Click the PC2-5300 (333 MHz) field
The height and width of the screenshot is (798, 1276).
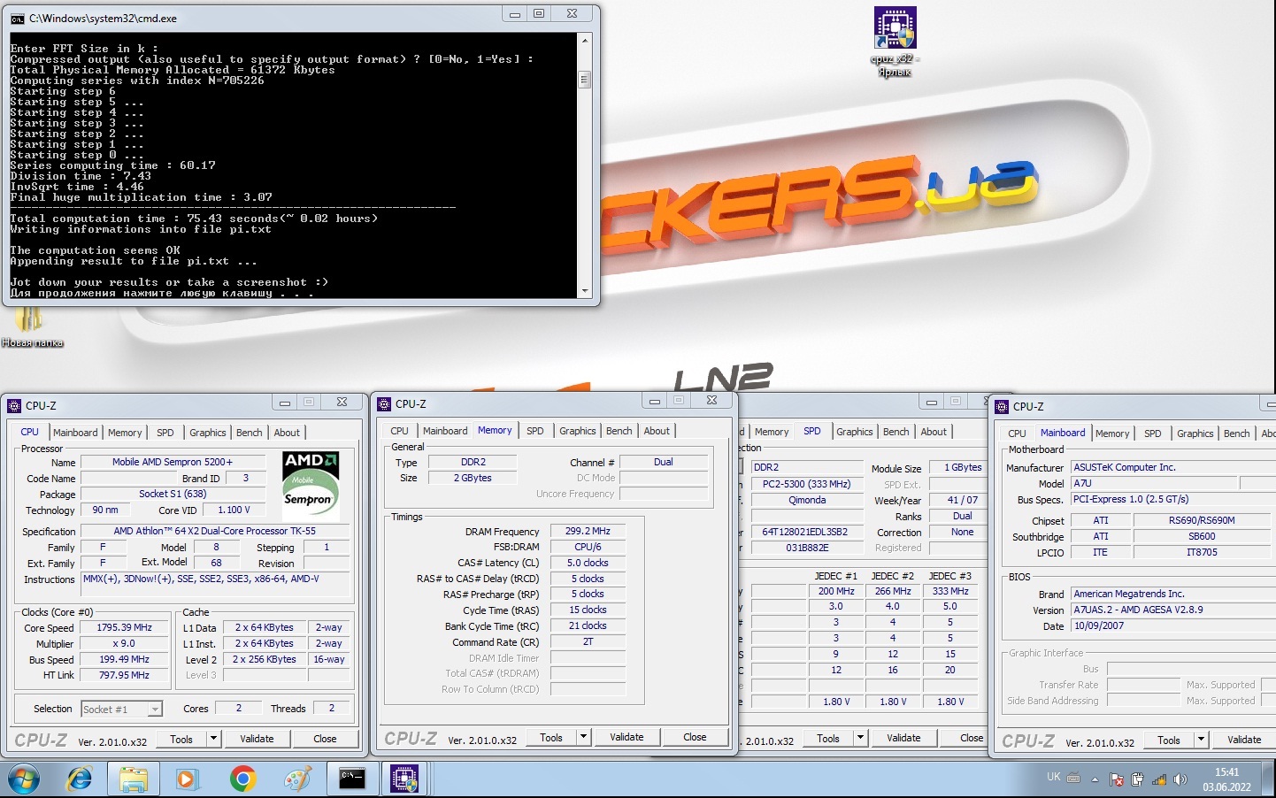[x=807, y=484]
